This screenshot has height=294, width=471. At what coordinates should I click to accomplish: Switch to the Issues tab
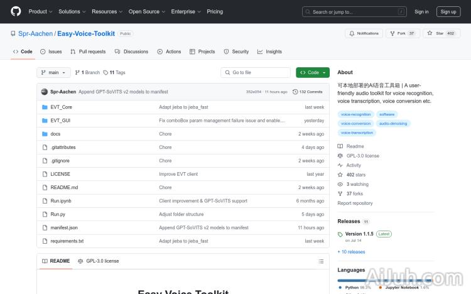(x=51, y=52)
